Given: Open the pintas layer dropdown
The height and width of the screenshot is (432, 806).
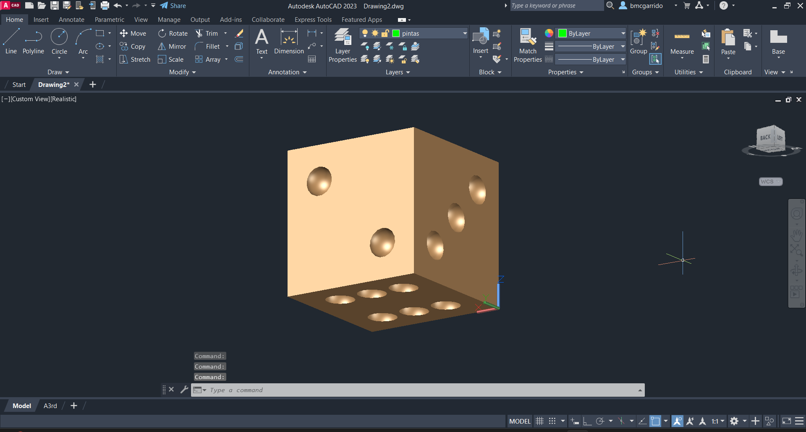Looking at the screenshot, I should tap(465, 33).
